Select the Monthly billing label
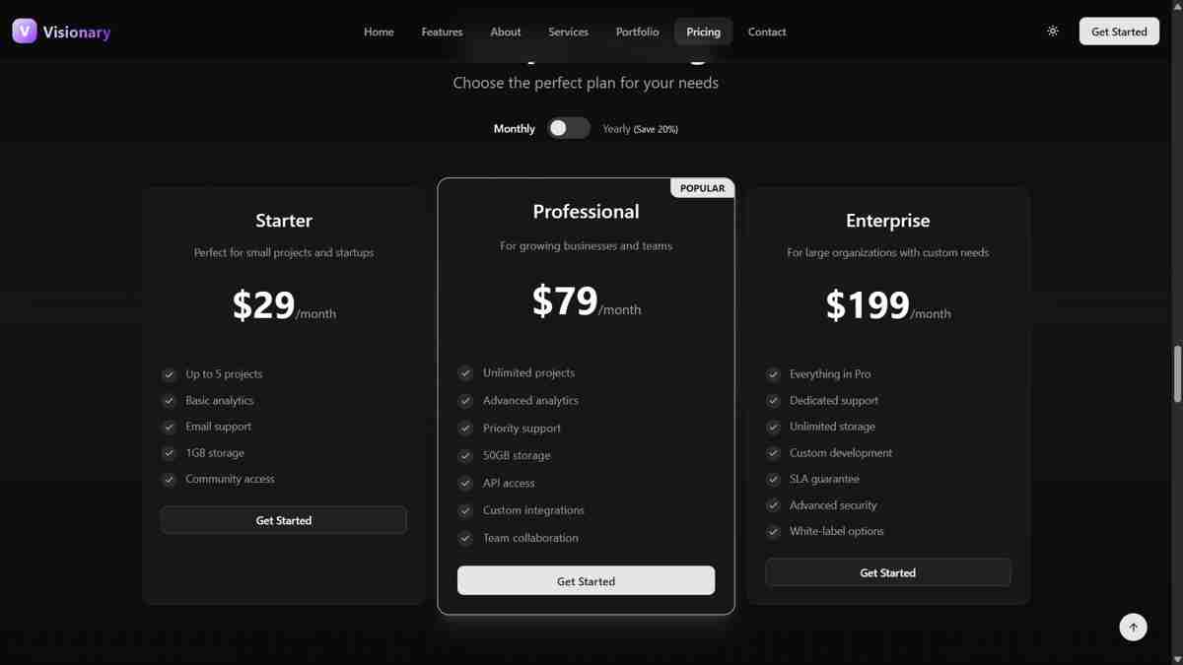Image resolution: width=1183 pixels, height=665 pixels. click(514, 129)
